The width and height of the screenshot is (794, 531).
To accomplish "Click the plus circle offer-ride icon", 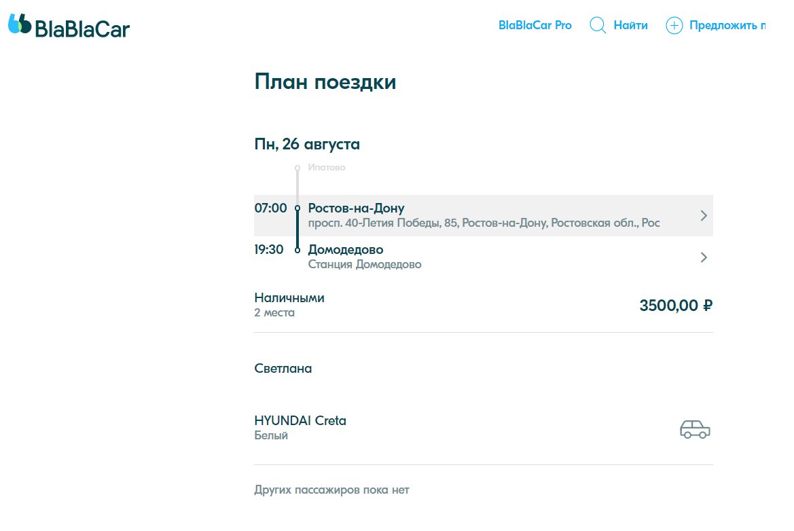I will 674,25.
